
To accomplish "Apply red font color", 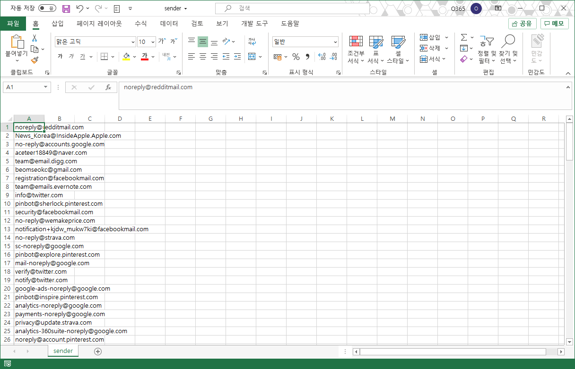I will [x=145, y=57].
